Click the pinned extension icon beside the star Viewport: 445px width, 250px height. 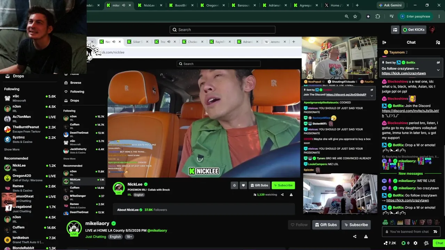(x=368, y=16)
